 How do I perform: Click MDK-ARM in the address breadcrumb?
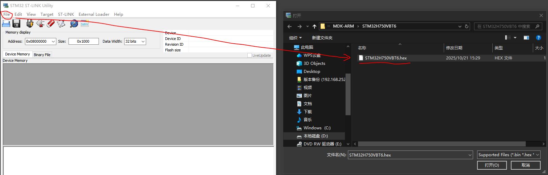[x=343, y=26]
